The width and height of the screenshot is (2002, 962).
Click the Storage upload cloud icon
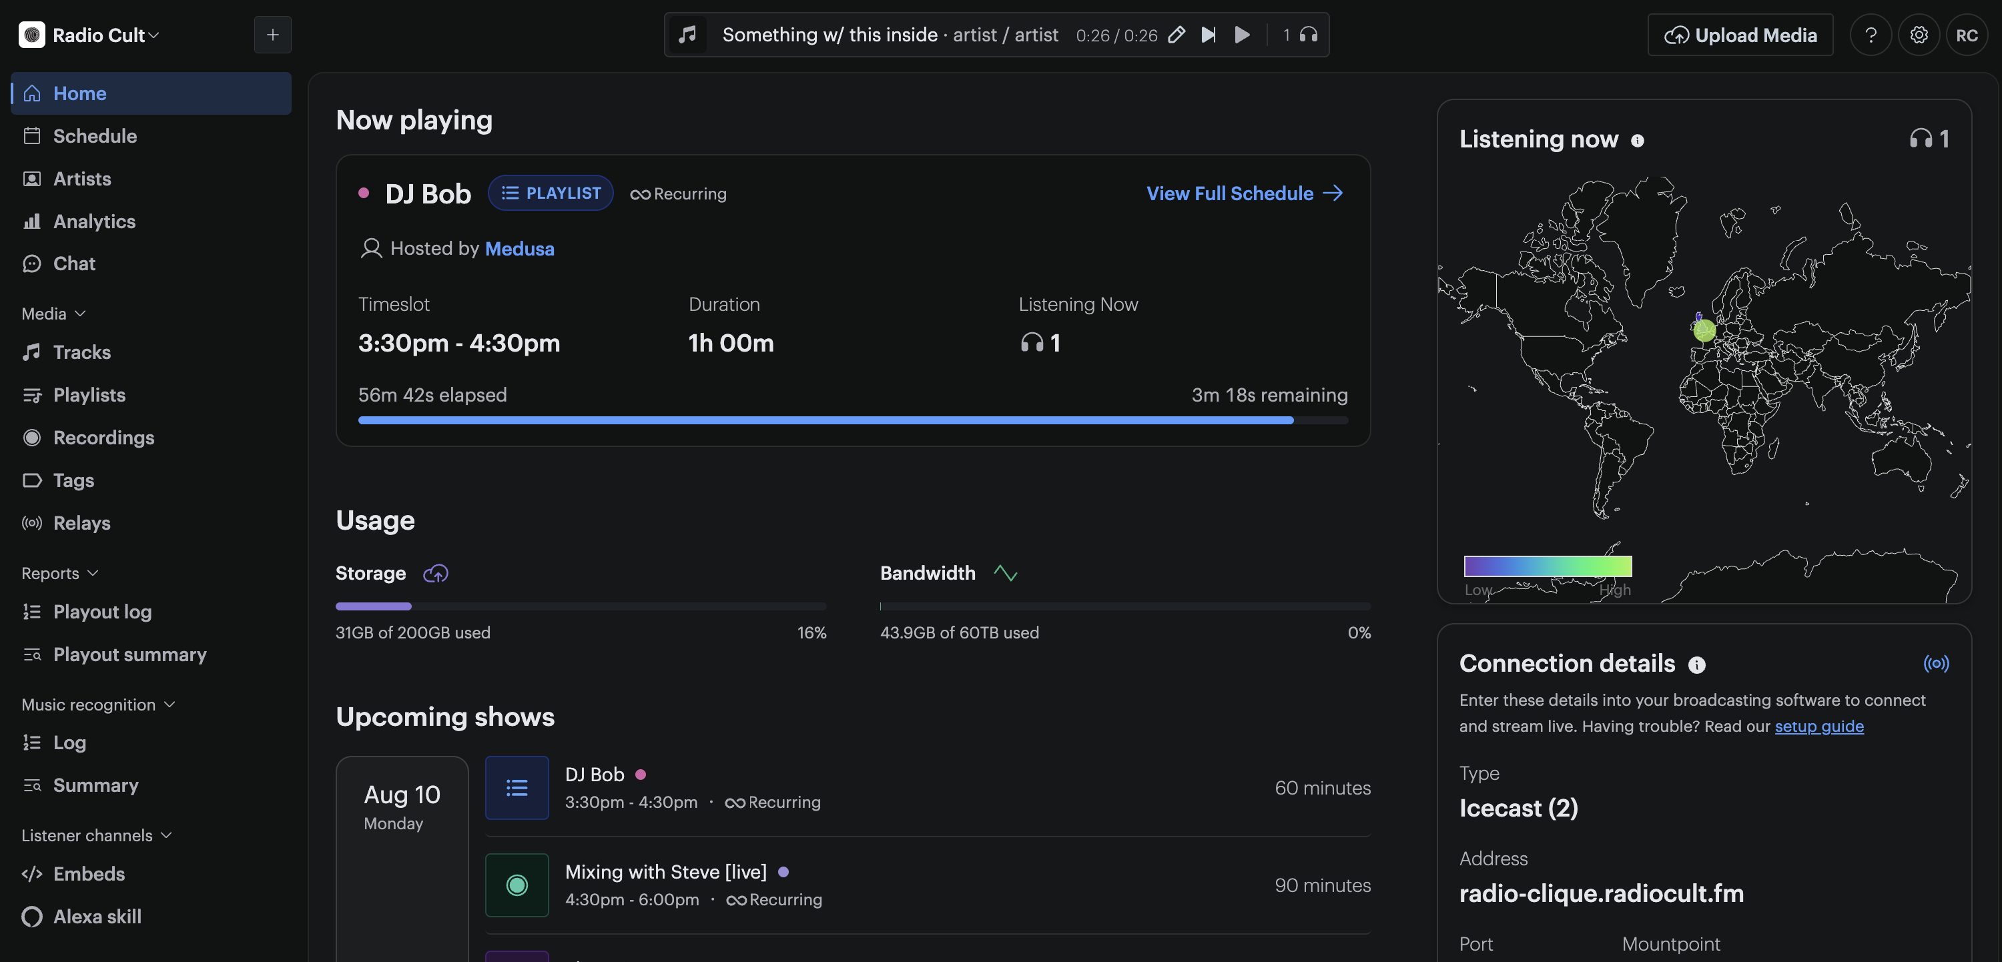point(436,574)
